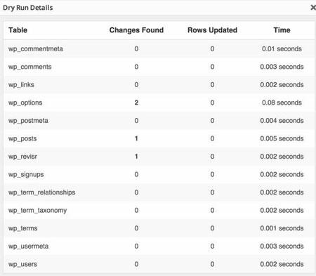Click the Changes Found column header
The width and height of the screenshot is (316, 276).
(136, 30)
